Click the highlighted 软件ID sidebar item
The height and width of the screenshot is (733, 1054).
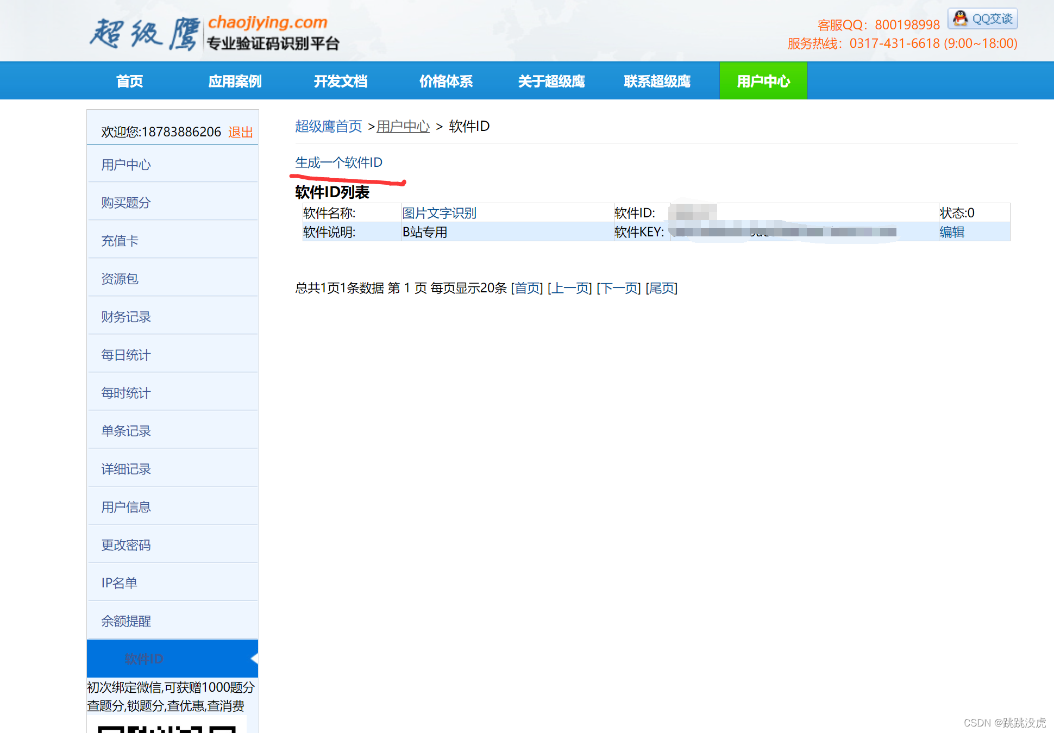pyautogui.click(x=144, y=659)
